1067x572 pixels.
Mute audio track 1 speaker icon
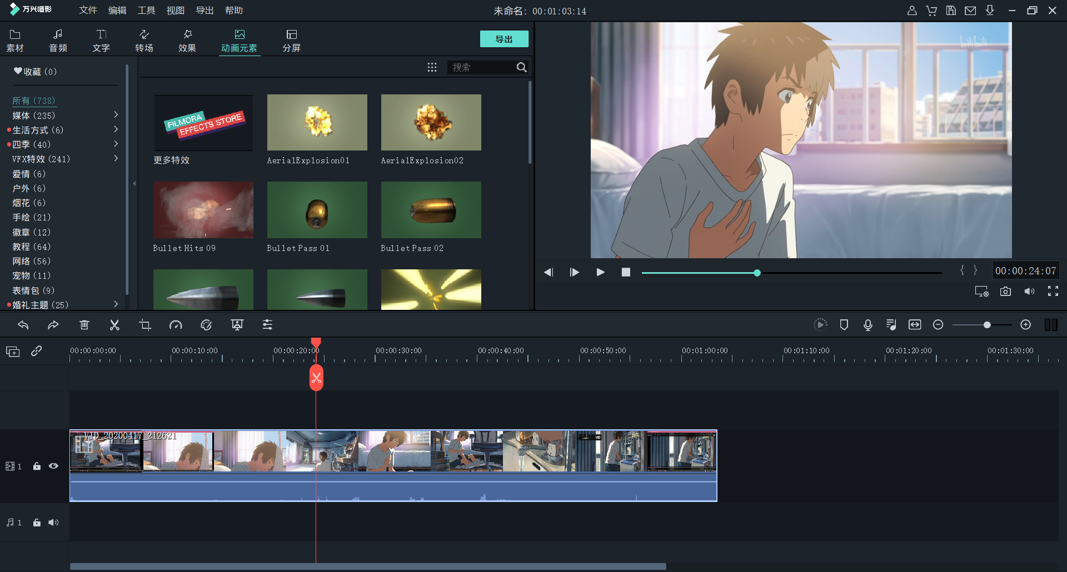pyautogui.click(x=53, y=523)
